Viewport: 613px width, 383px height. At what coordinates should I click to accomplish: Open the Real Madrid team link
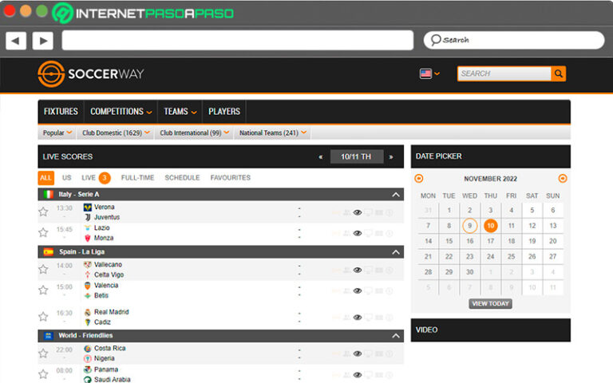click(111, 312)
